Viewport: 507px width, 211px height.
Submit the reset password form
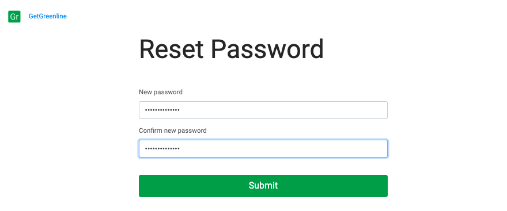click(263, 186)
